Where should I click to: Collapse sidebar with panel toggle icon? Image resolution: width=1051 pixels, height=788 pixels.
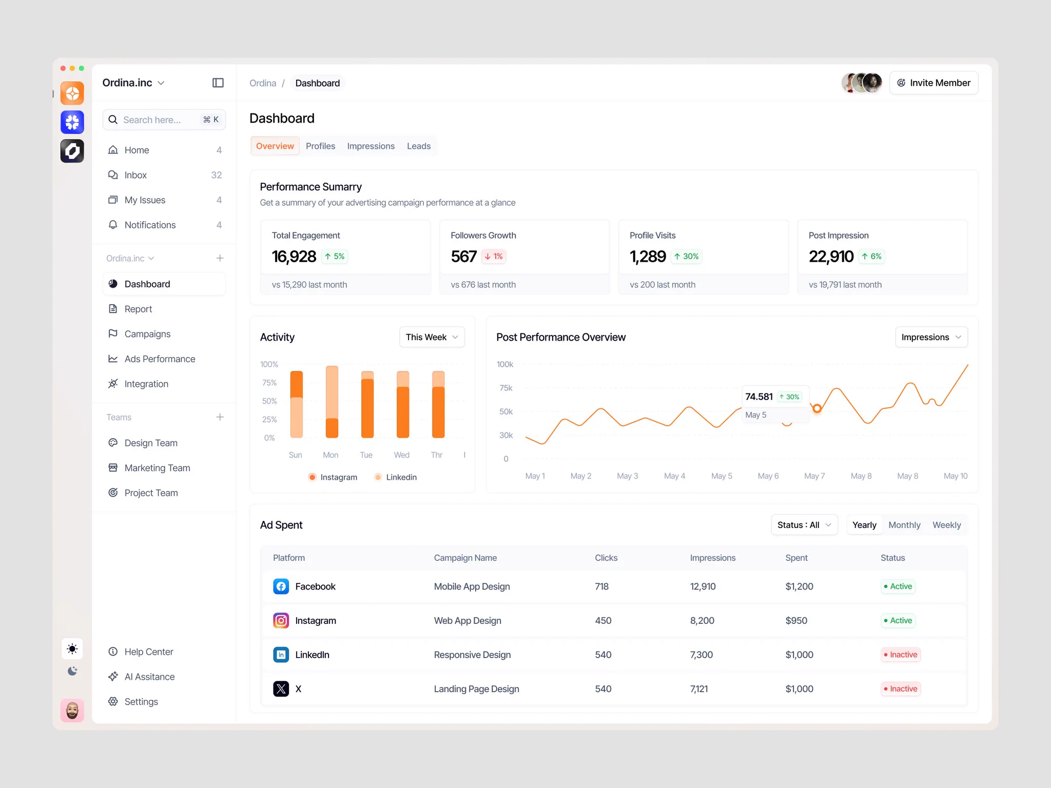tap(218, 83)
